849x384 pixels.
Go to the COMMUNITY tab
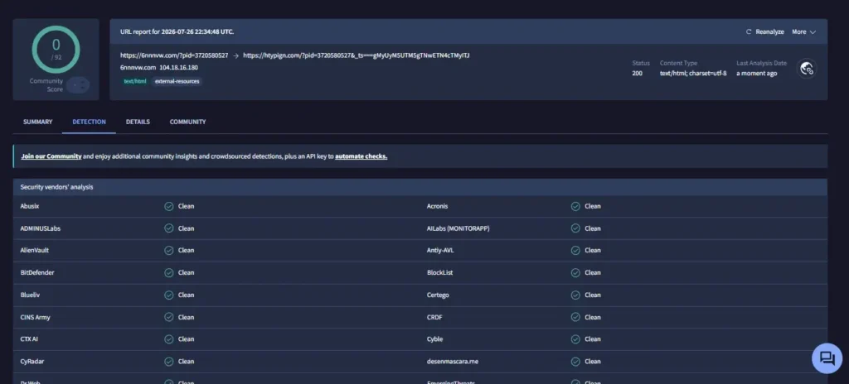pyautogui.click(x=188, y=122)
